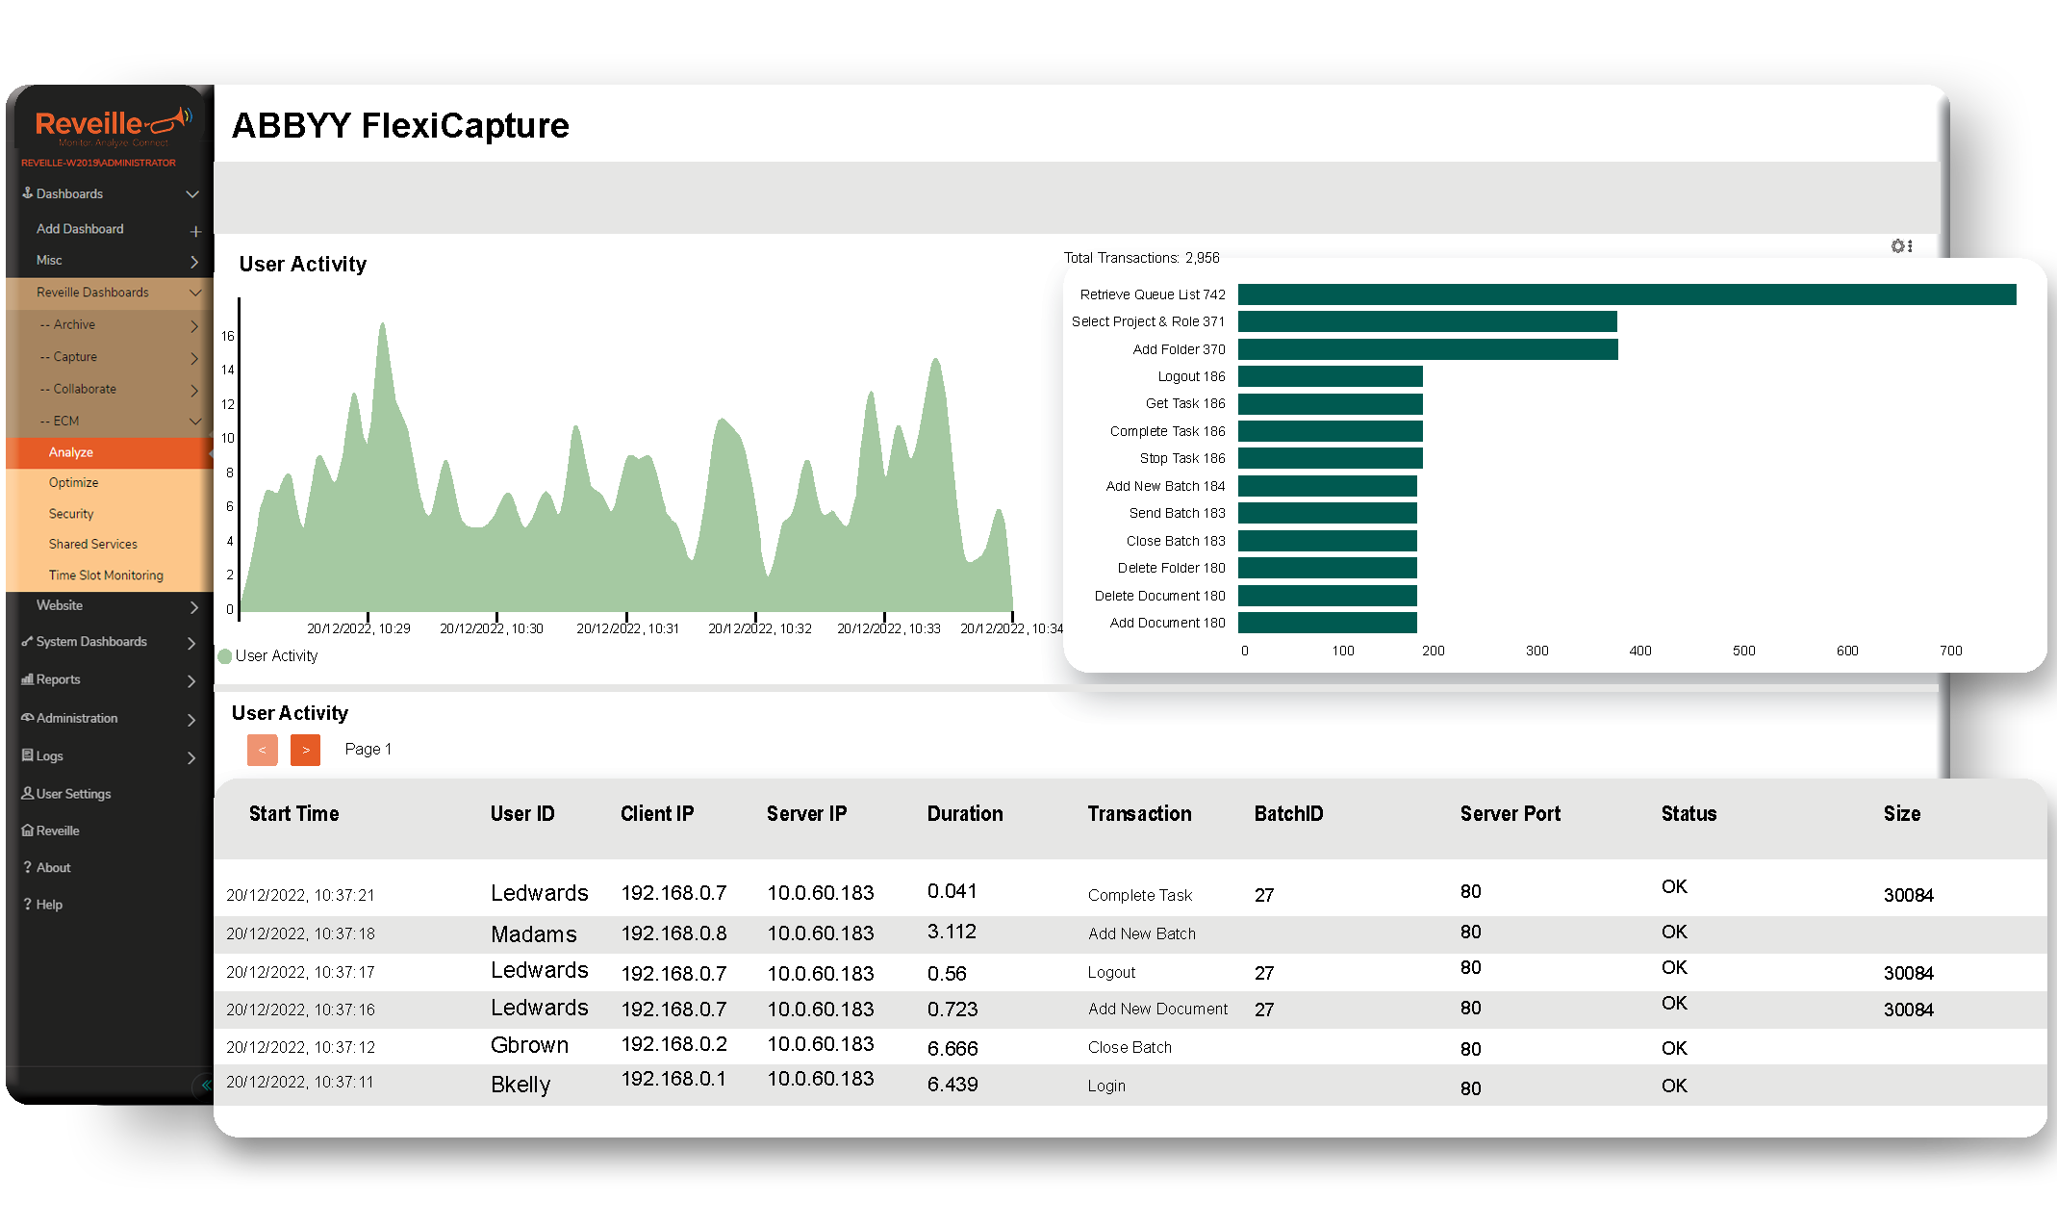
Task: Collapse Reveille Dashboards chevron
Action: [x=195, y=293]
